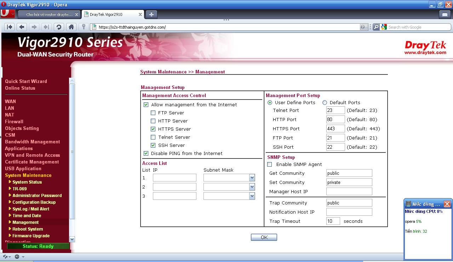This screenshot has width=453, height=262.
Task: Click the Reload page icon
Action: 59,27
